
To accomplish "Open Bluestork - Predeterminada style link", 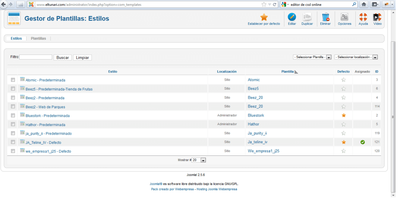I will click(x=47, y=116).
